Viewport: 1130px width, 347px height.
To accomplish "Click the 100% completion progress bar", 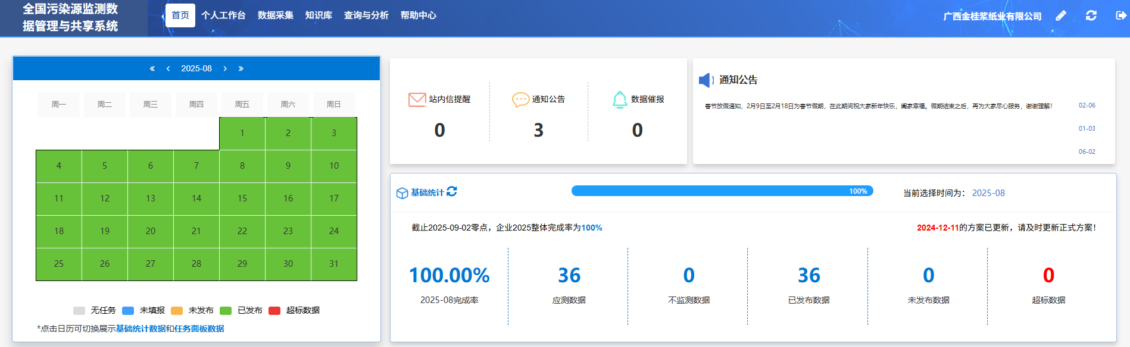I will pos(722,191).
